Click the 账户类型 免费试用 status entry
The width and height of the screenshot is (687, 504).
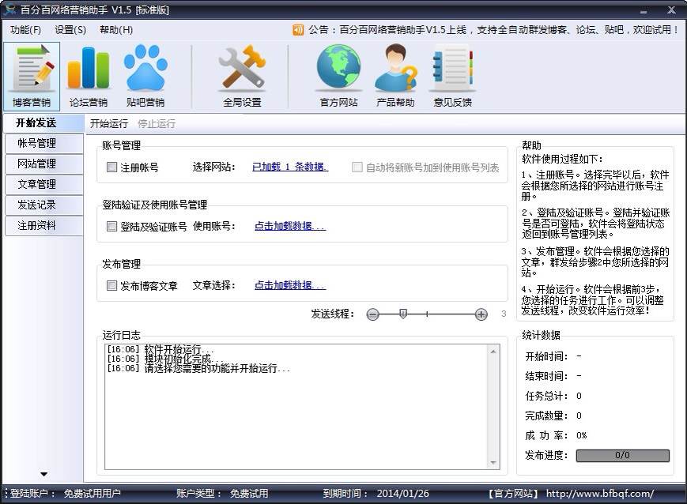click(222, 494)
